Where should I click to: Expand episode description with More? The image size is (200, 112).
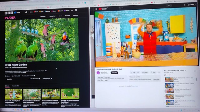coord(24,72)
